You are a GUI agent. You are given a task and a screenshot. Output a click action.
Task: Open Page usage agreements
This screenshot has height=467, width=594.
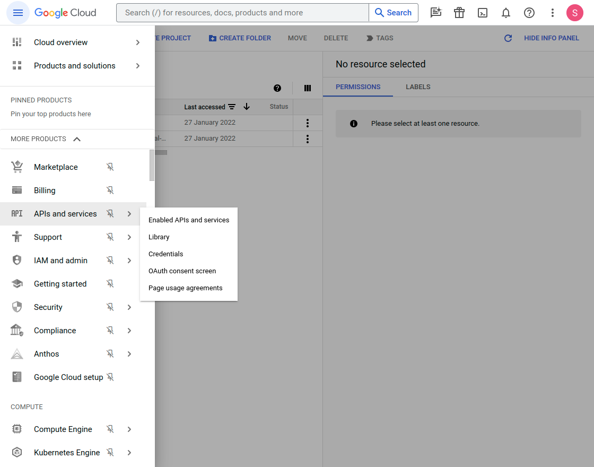click(x=189, y=288)
